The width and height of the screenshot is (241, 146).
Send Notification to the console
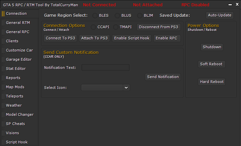coord(163,77)
